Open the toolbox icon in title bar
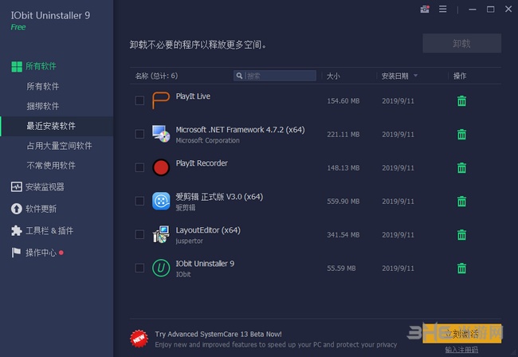 point(425,10)
